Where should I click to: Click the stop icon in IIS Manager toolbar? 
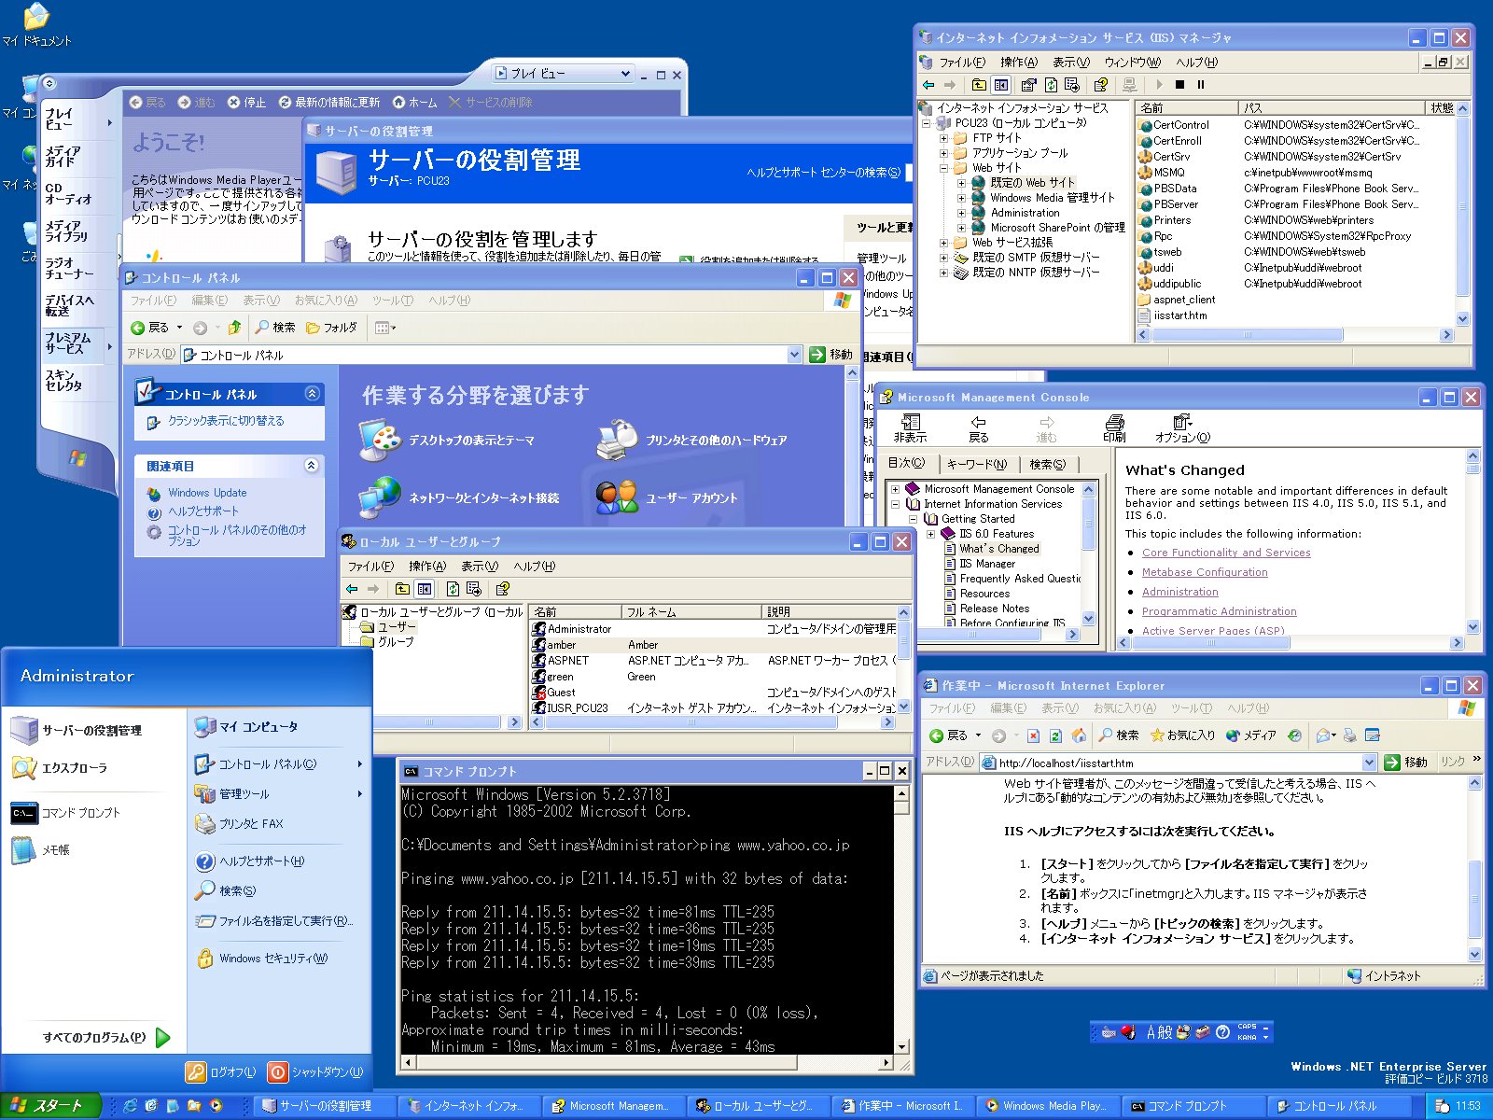coord(1179,85)
